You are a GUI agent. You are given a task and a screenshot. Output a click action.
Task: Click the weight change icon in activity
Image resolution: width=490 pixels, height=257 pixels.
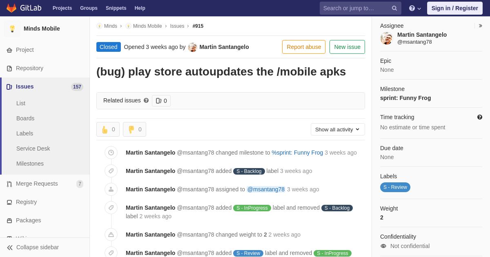click(x=111, y=235)
